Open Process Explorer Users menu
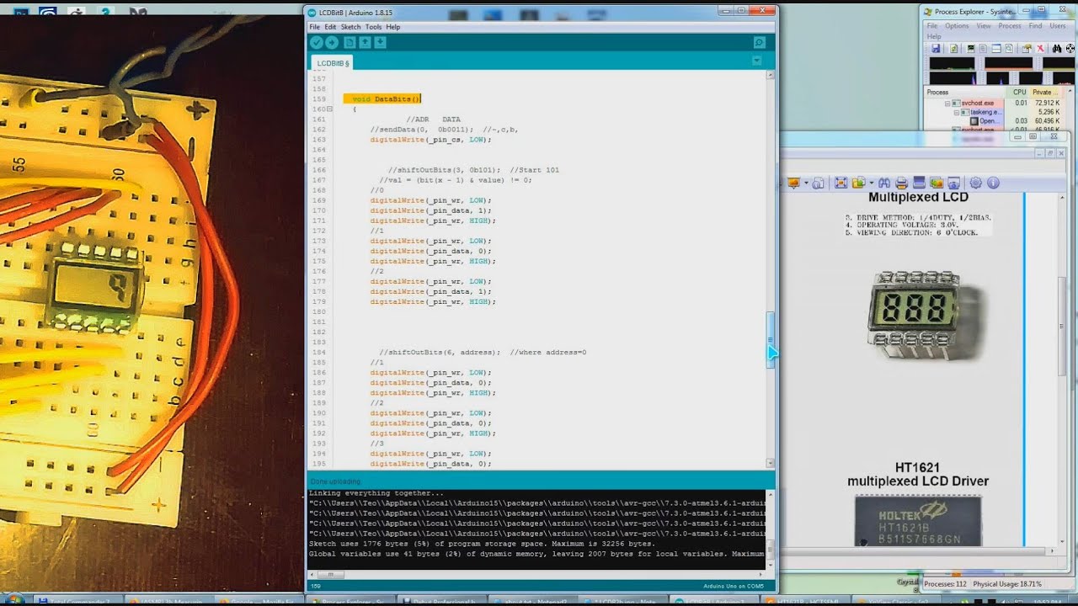1078x606 pixels. pos(1058,26)
